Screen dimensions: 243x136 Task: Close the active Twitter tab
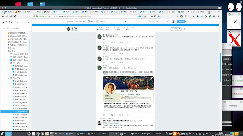pyautogui.click(x=59, y=12)
